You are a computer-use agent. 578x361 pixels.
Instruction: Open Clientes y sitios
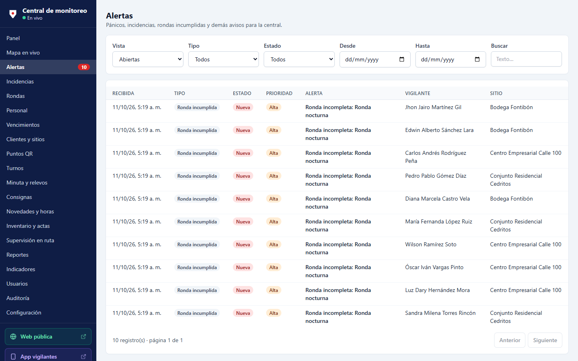(48, 139)
